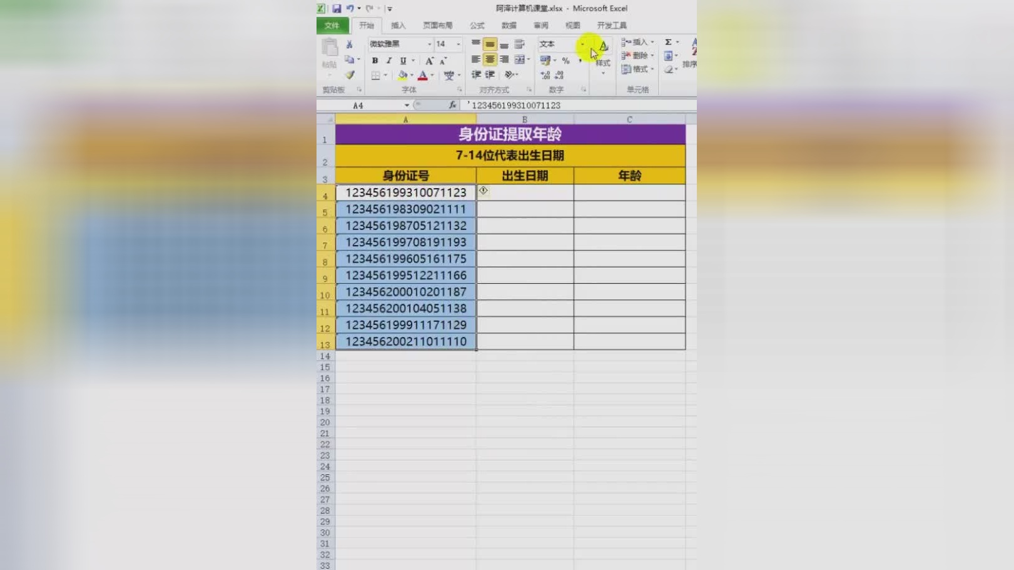This screenshot has height=570, width=1014.
Task: Select the Format Painter brush
Action: (x=350, y=74)
